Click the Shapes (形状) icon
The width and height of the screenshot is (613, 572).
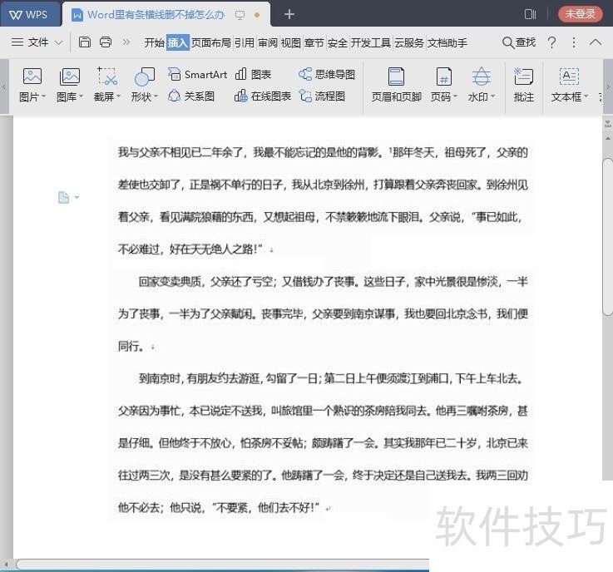(144, 76)
